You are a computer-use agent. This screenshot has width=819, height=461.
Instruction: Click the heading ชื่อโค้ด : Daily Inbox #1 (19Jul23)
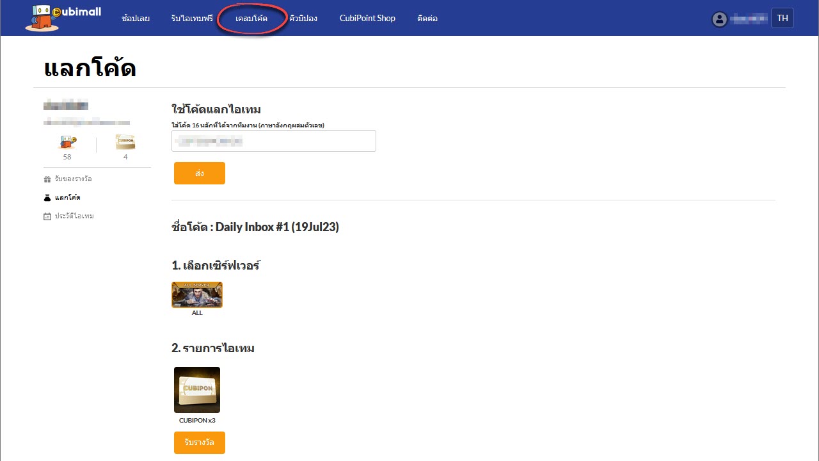click(255, 227)
